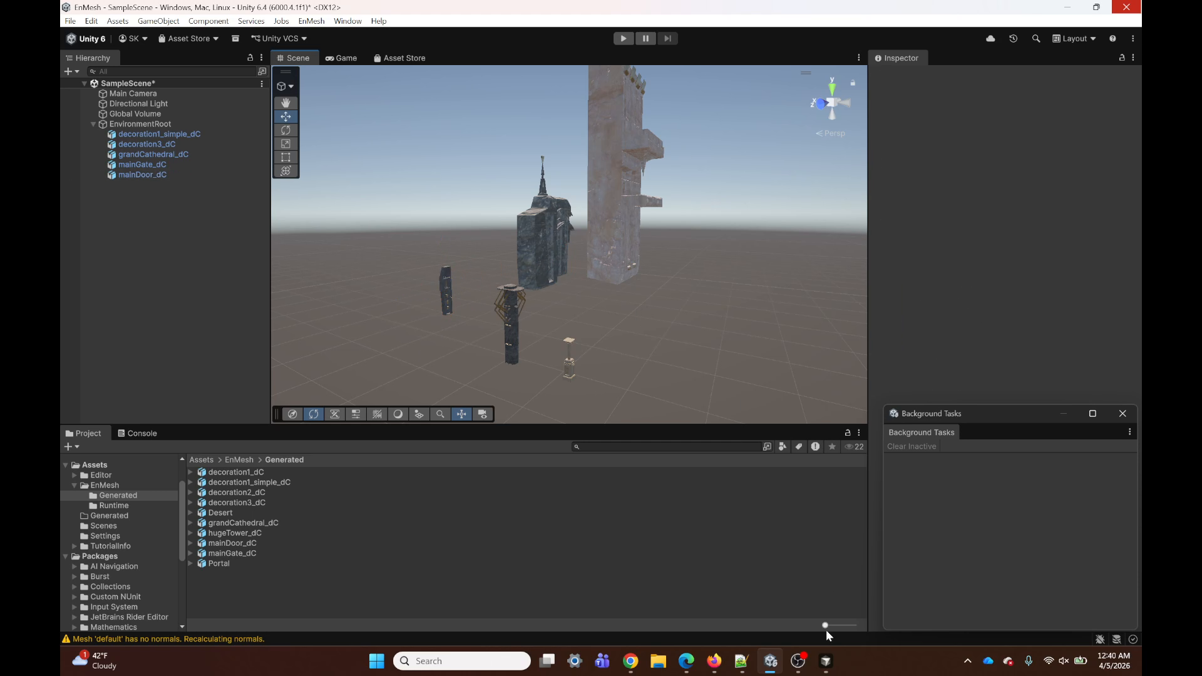Toggle the Hierarchy panel lock

point(250,58)
